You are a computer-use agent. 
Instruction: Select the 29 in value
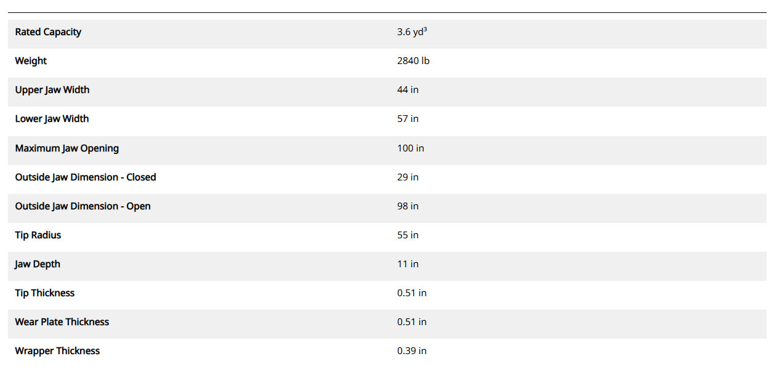(x=408, y=177)
